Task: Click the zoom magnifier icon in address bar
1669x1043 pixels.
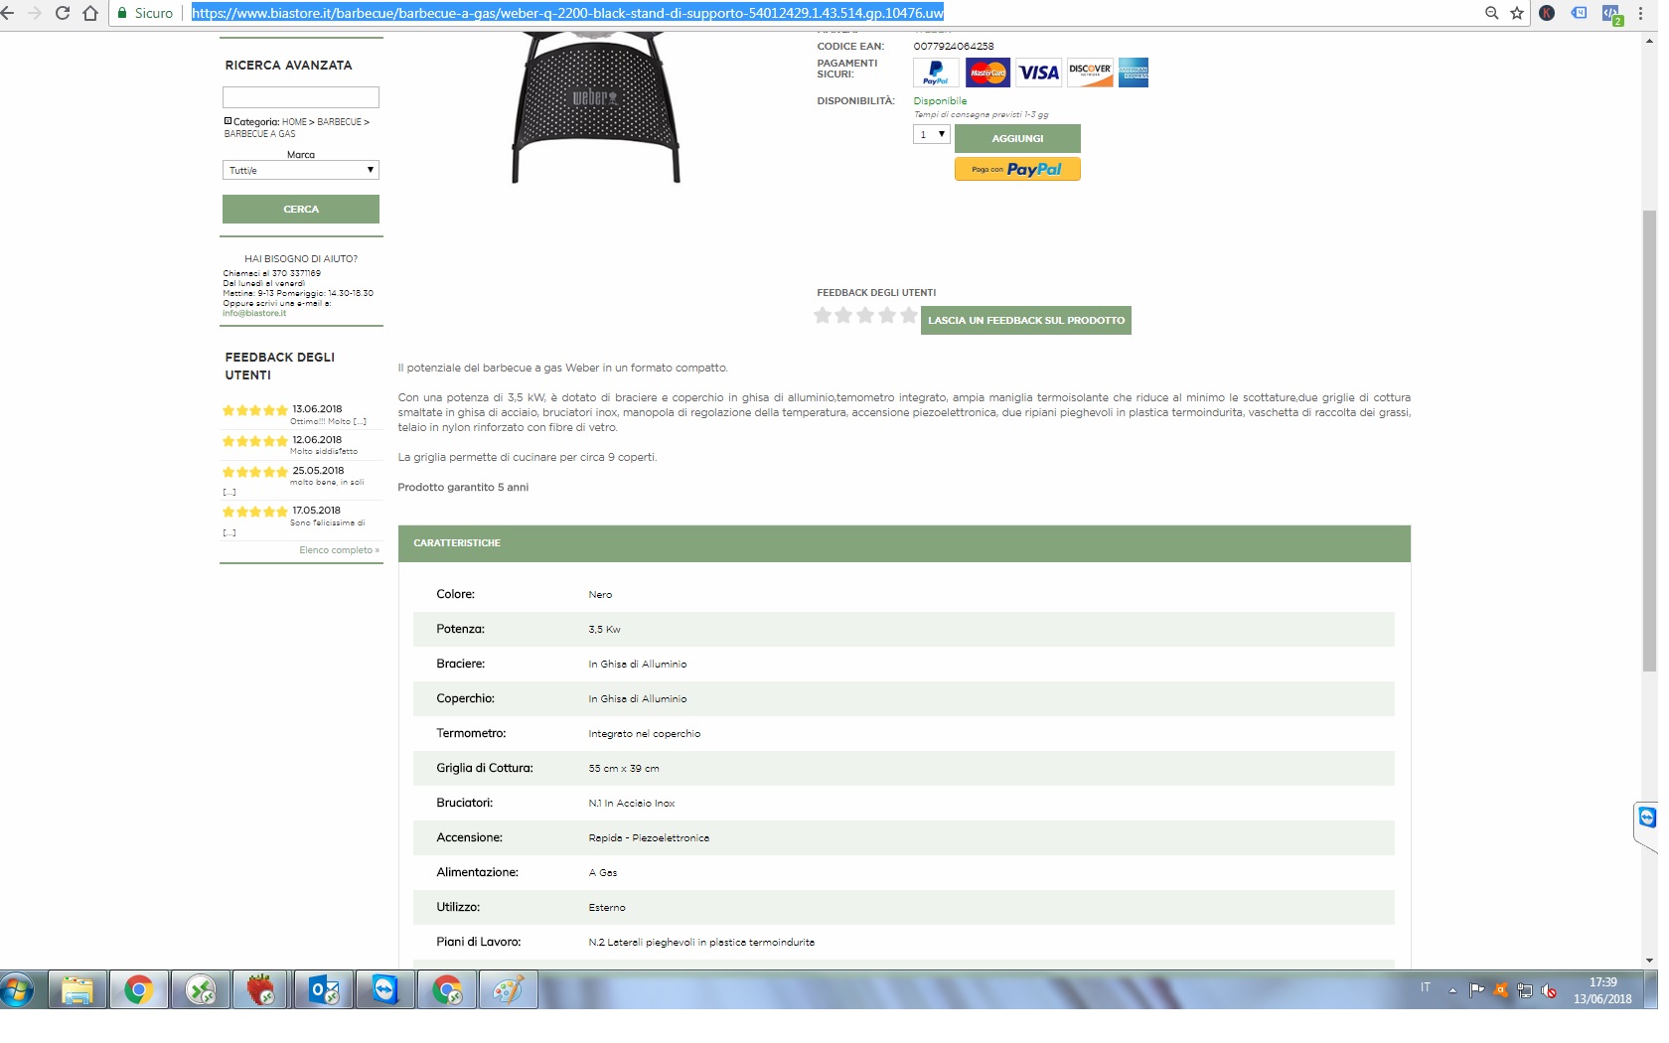Action: (x=1491, y=13)
